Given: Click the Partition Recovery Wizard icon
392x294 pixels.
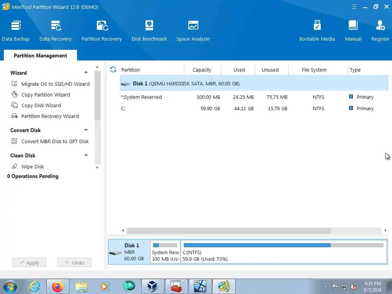Looking at the screenshot, I should point(15,116).
